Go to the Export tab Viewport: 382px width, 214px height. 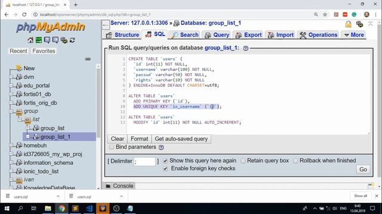point(248,35)
